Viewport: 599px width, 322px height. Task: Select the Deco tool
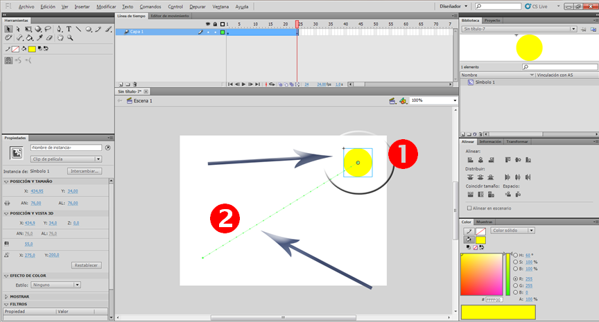click(x=8, y=37)
